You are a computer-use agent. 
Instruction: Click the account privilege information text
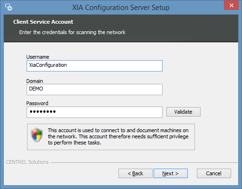coord(118,136)
